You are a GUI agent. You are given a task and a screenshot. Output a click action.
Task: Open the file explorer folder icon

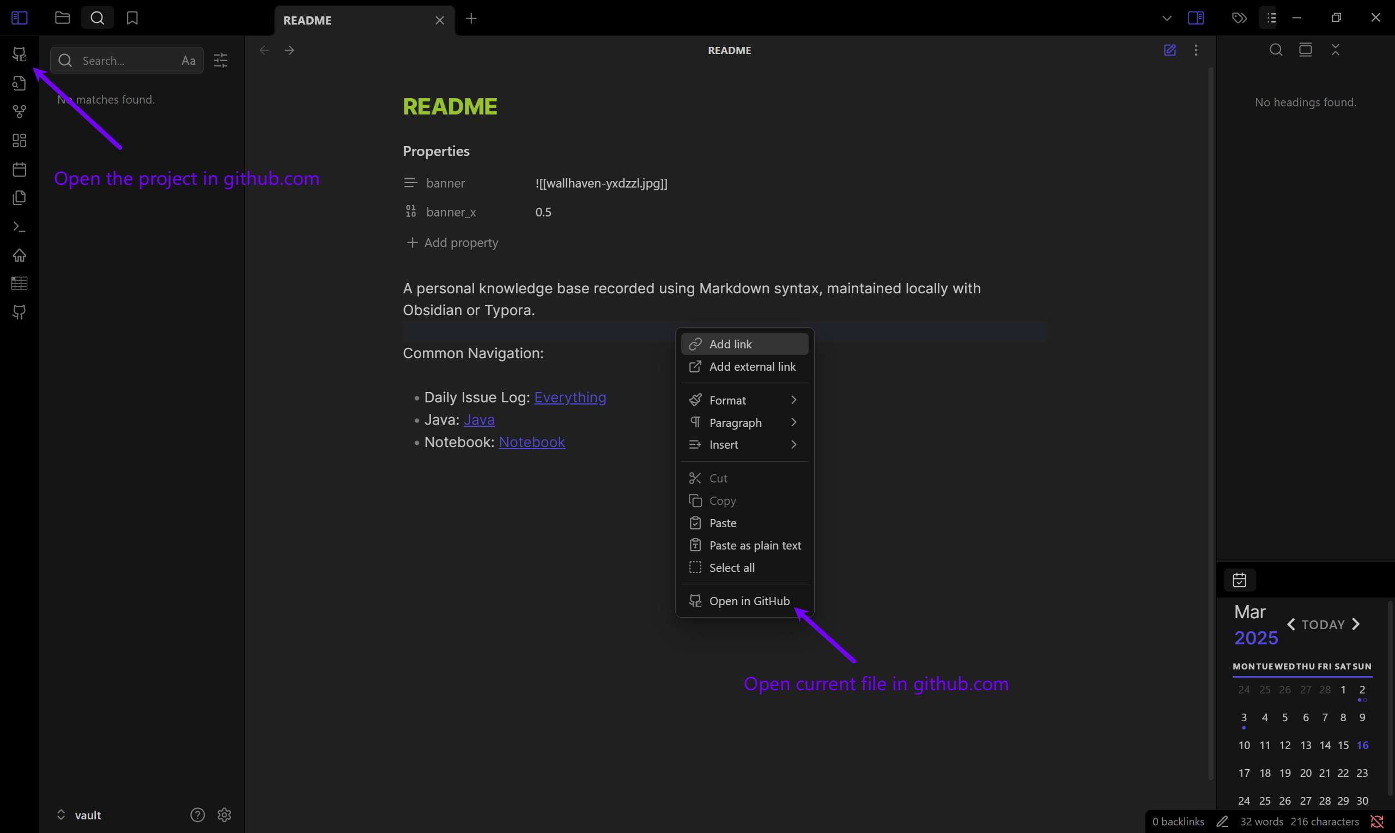tap(62, 18)
